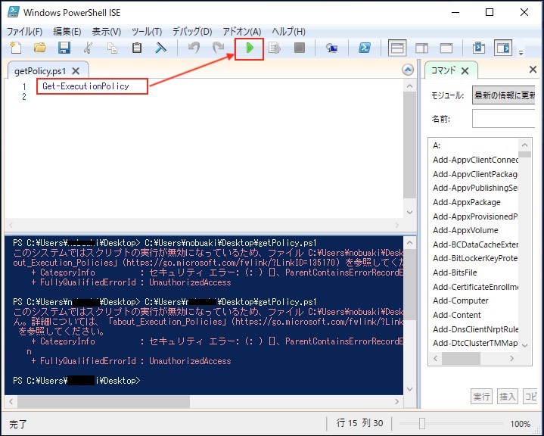The height and width of the screenshot is (436, 544).
Task: Select Add-CertificateEnrollm command in list
Action: click(475, 287)
